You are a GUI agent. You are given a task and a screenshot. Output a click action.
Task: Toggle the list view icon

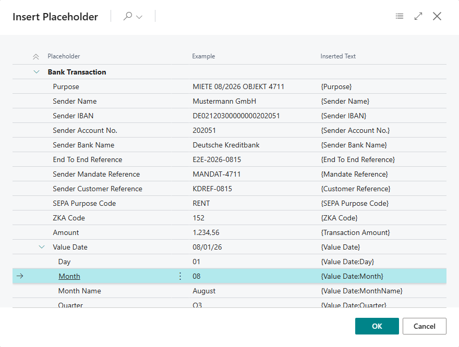400,16
